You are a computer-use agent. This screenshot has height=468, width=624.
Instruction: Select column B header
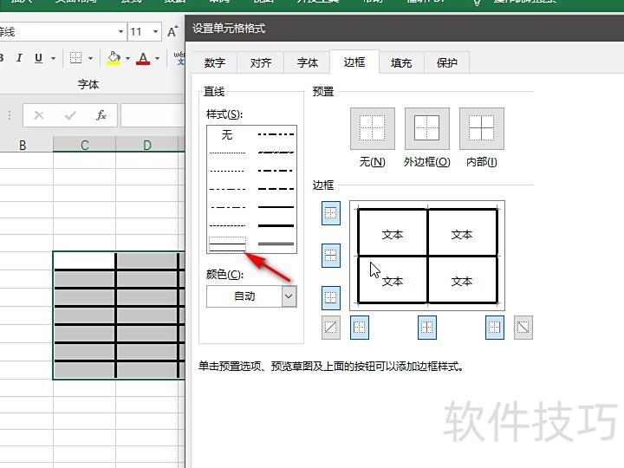(23, 145)
